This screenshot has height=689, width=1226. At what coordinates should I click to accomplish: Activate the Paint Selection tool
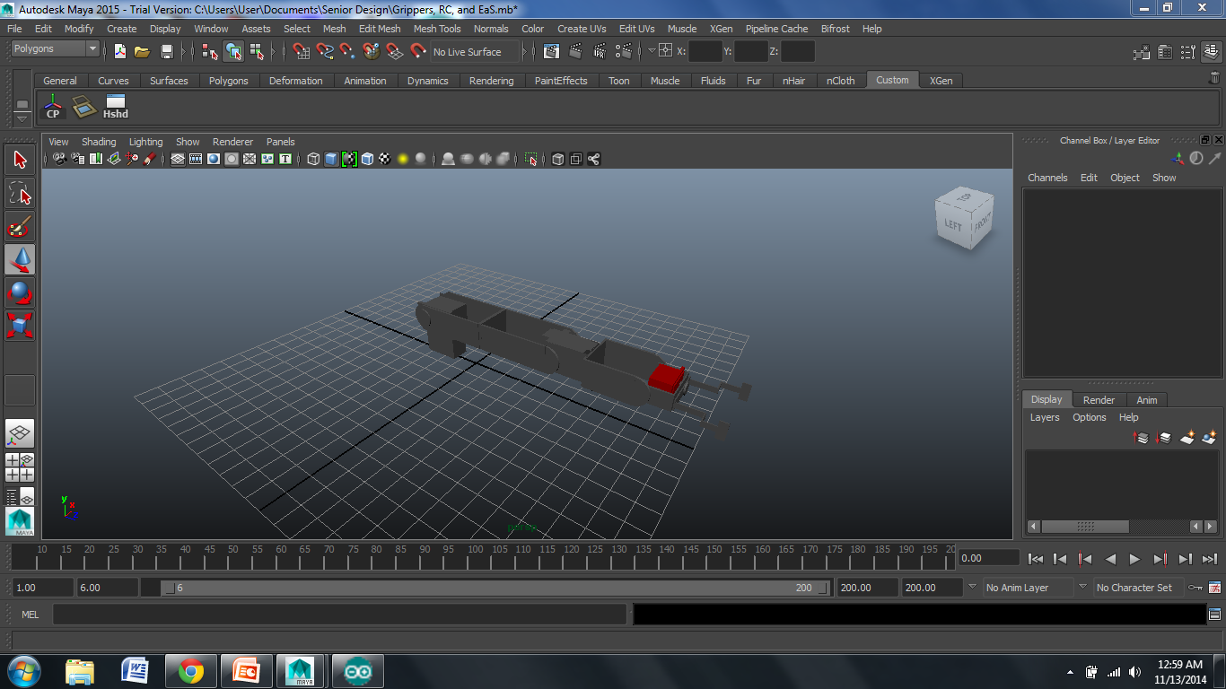[20, 225]
